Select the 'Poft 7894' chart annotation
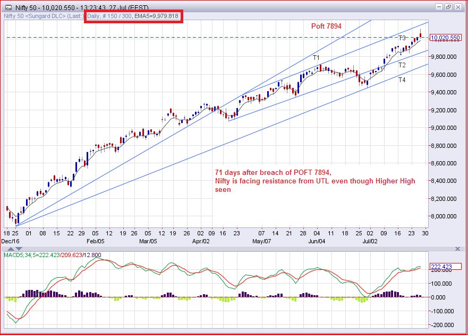 pos(326,26)
